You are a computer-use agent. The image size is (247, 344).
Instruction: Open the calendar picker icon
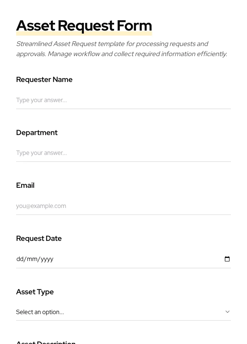(x=227, y=259)
